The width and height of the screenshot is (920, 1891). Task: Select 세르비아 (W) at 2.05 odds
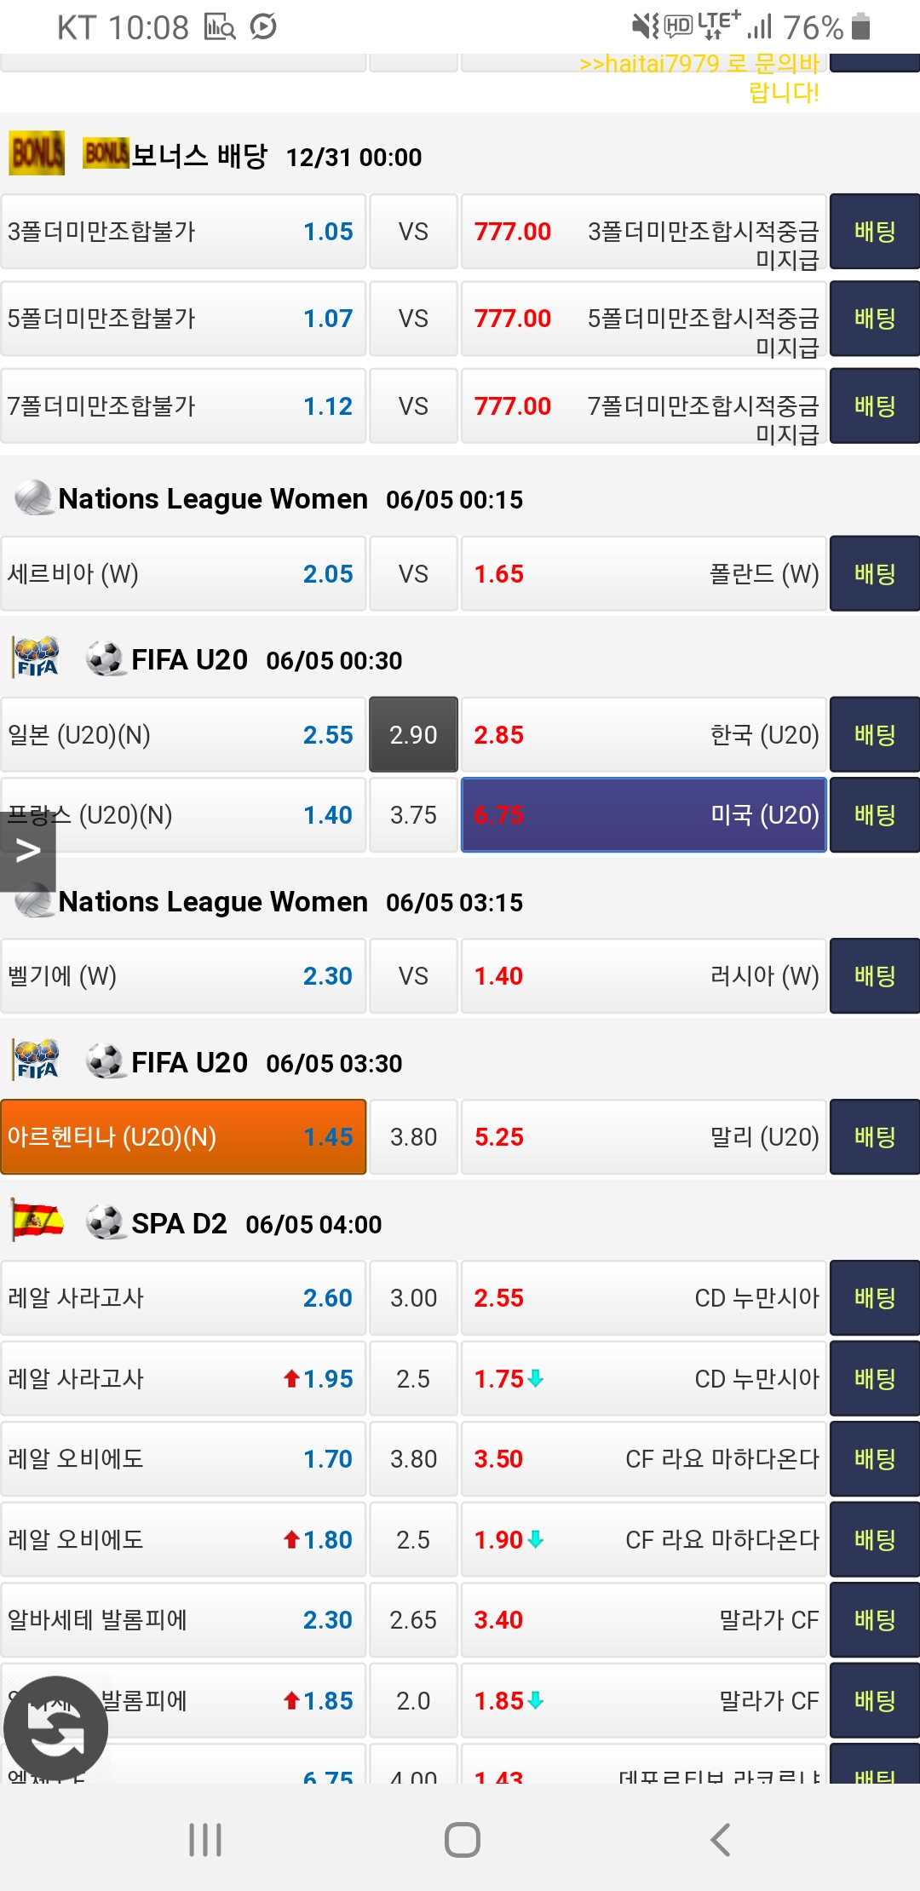pyautogui.click(x=183, y=574)
